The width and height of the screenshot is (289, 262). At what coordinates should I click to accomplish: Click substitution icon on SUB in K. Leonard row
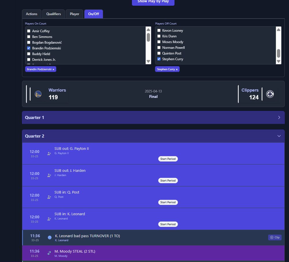point(49,219)
